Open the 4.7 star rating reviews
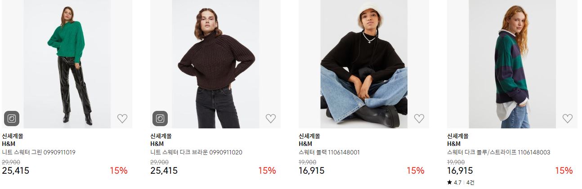The width and height of the screenshot is (582, 189). (461, 182)
